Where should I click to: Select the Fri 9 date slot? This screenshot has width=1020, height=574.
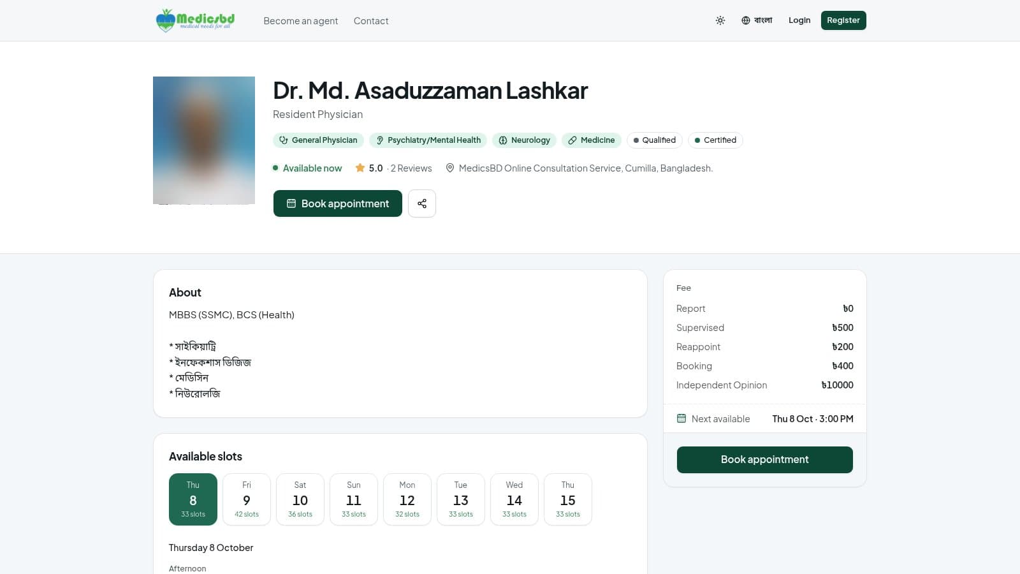[247, 499]
